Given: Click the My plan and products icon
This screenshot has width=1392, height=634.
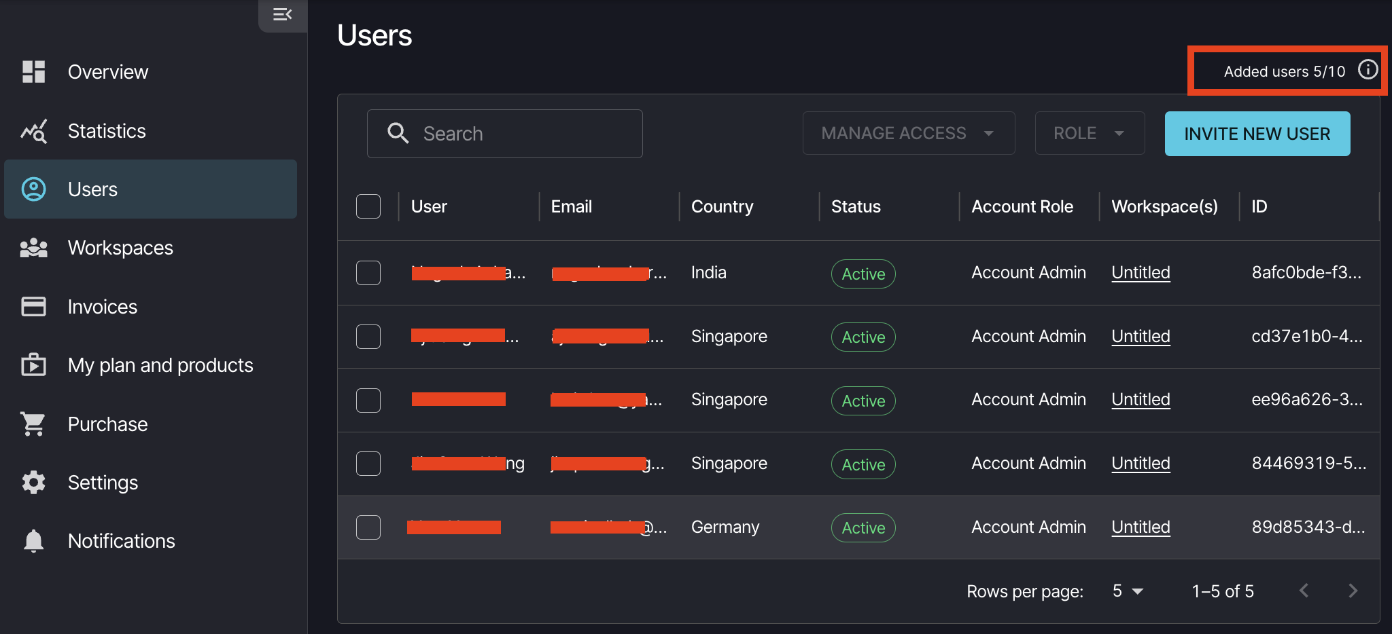Looking at the screenshot, I should 33,365.
